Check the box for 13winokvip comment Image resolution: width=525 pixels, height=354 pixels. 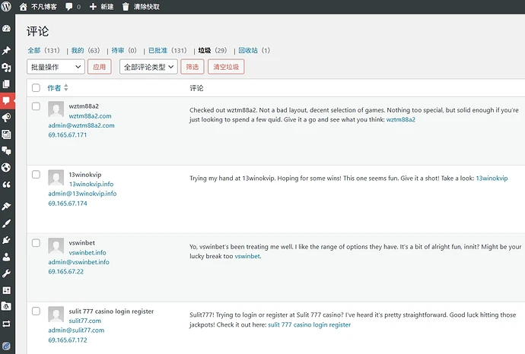[x=36, y=175]
